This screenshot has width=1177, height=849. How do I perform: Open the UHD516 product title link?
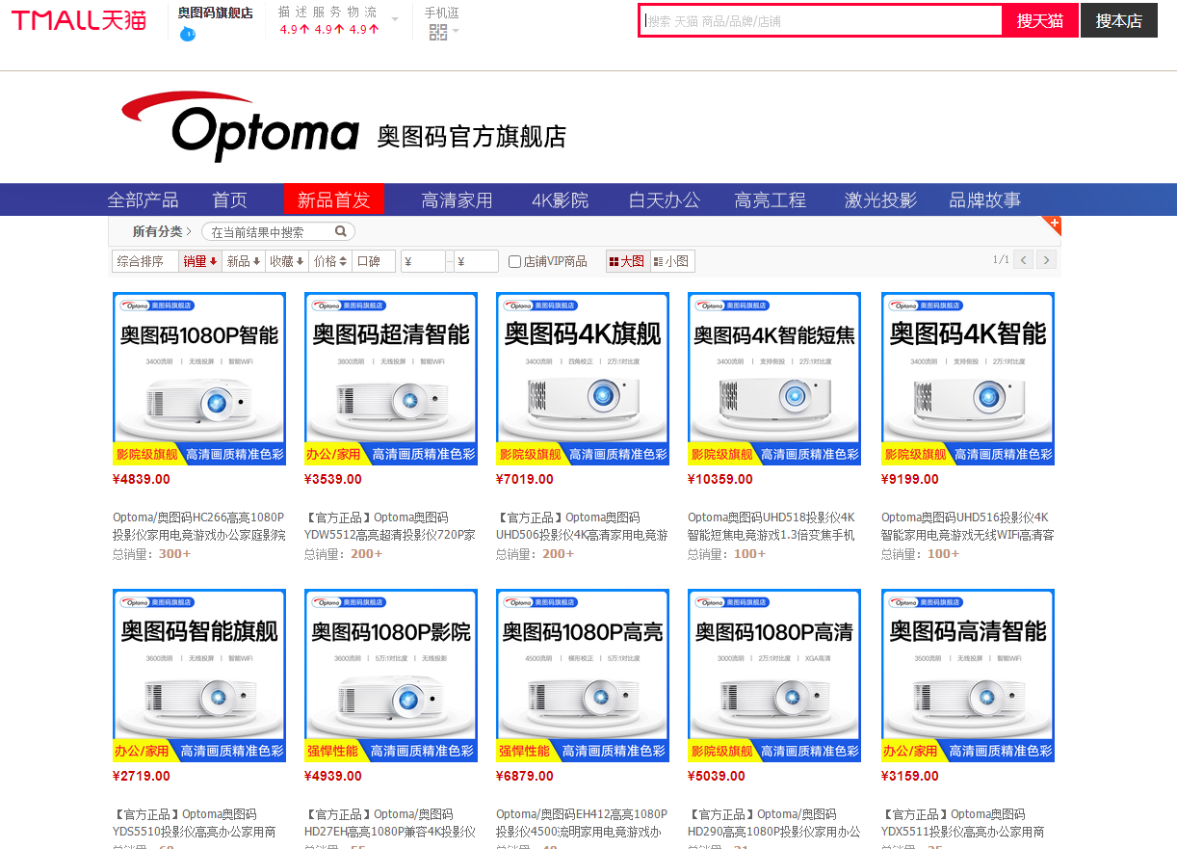[x=968, y=526]
